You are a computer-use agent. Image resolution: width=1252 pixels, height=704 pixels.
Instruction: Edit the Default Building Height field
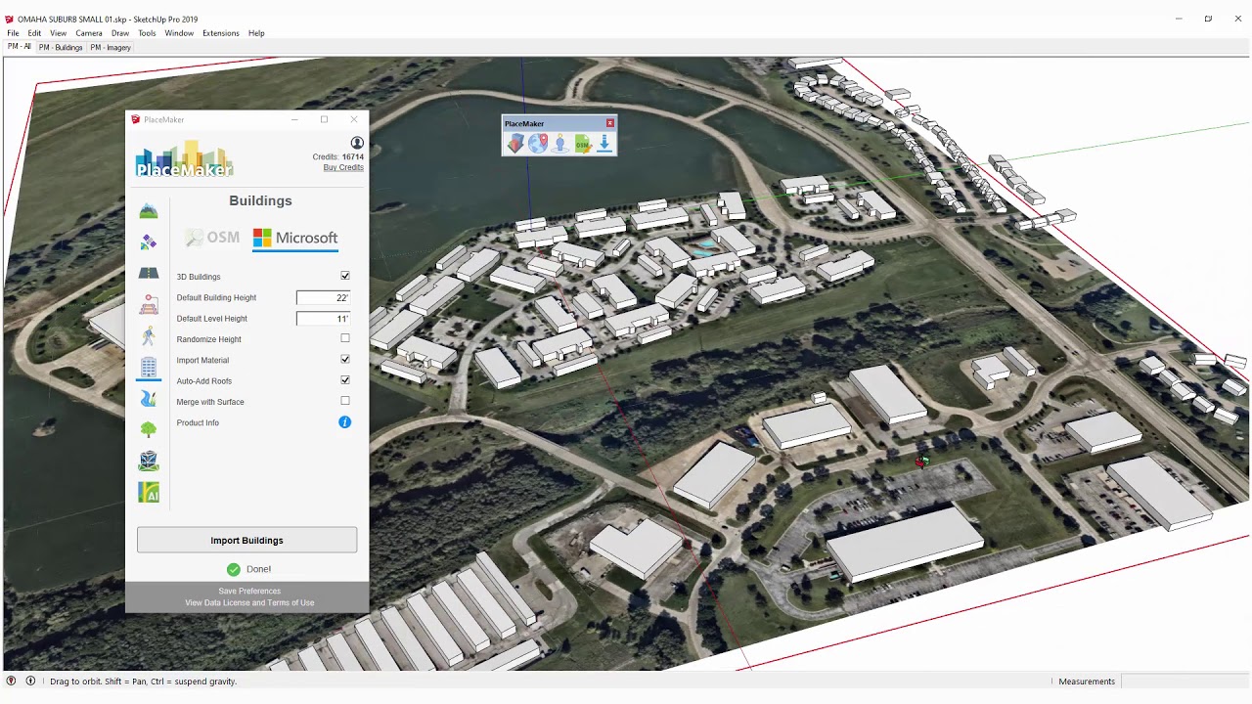(x=323, y=297)
